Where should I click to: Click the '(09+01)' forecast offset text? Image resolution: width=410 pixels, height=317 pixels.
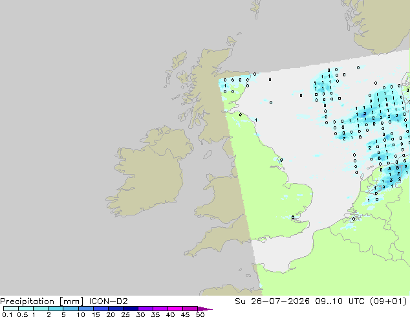(x=388, y=301)
